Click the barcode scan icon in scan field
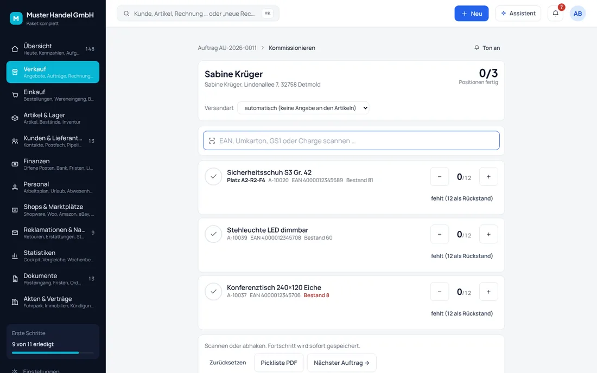 click(x=212, y=140)
